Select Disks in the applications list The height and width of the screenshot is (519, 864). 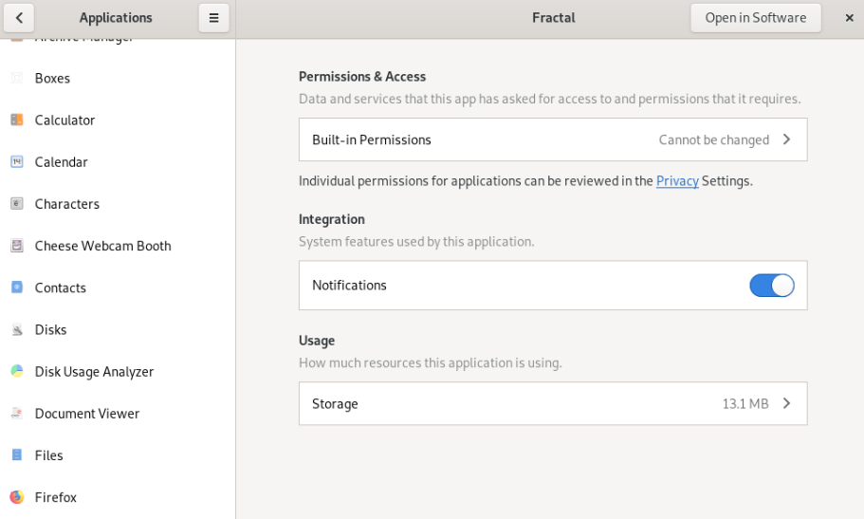click(50, 330)
